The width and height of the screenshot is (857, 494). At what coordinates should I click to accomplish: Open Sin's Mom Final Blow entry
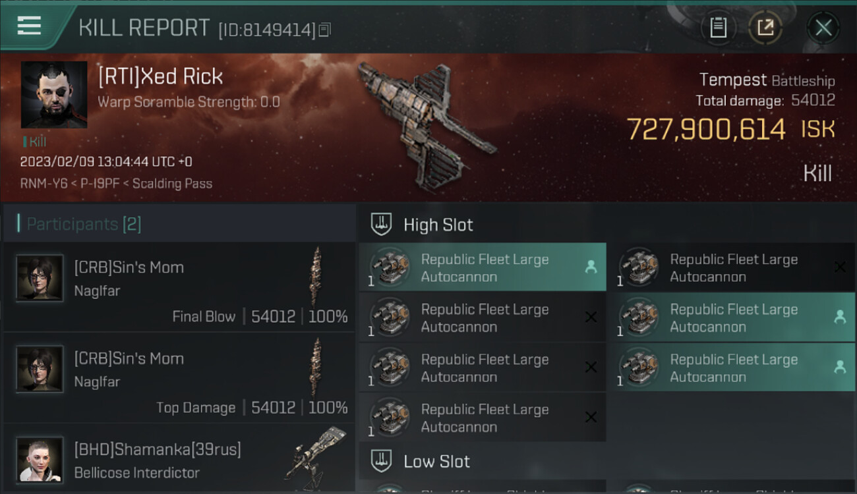coord(179,287)
